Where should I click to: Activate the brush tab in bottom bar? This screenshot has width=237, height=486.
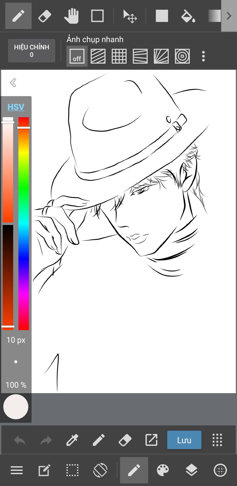point(134,470)
